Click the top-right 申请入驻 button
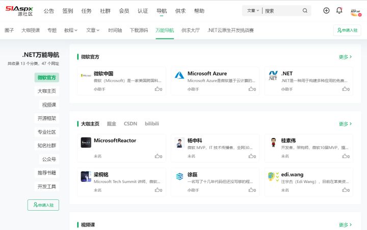367x230 pixels. [347, 30]
